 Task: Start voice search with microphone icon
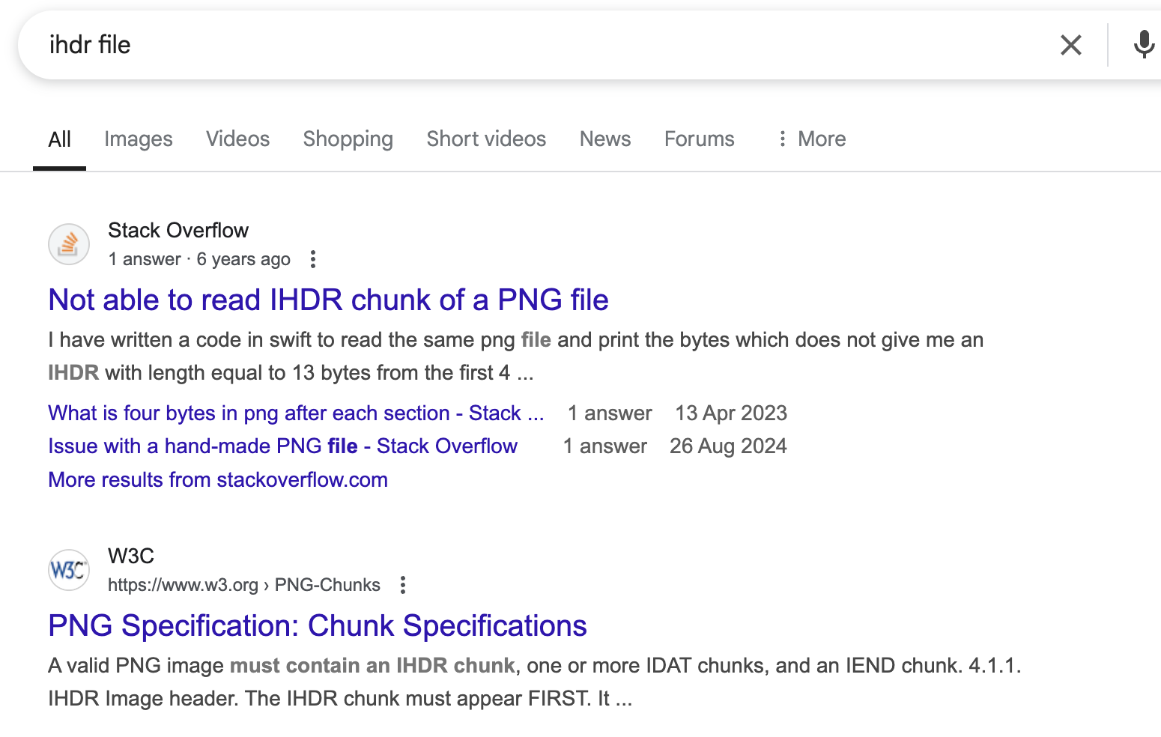pos(1144,45)
